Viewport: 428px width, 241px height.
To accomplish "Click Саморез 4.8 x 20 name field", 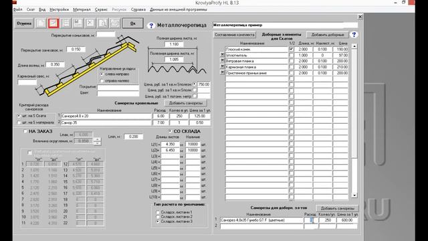I will [x=106, y=116].
